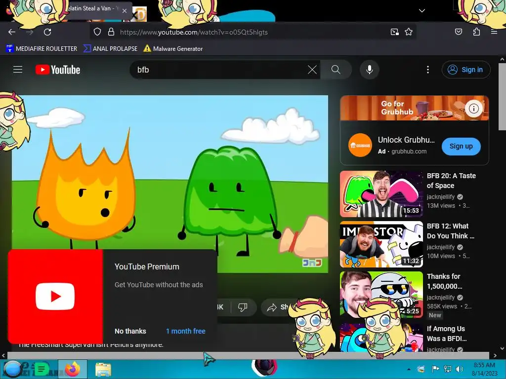Decline Premium with No thanks

click(130, 331)
